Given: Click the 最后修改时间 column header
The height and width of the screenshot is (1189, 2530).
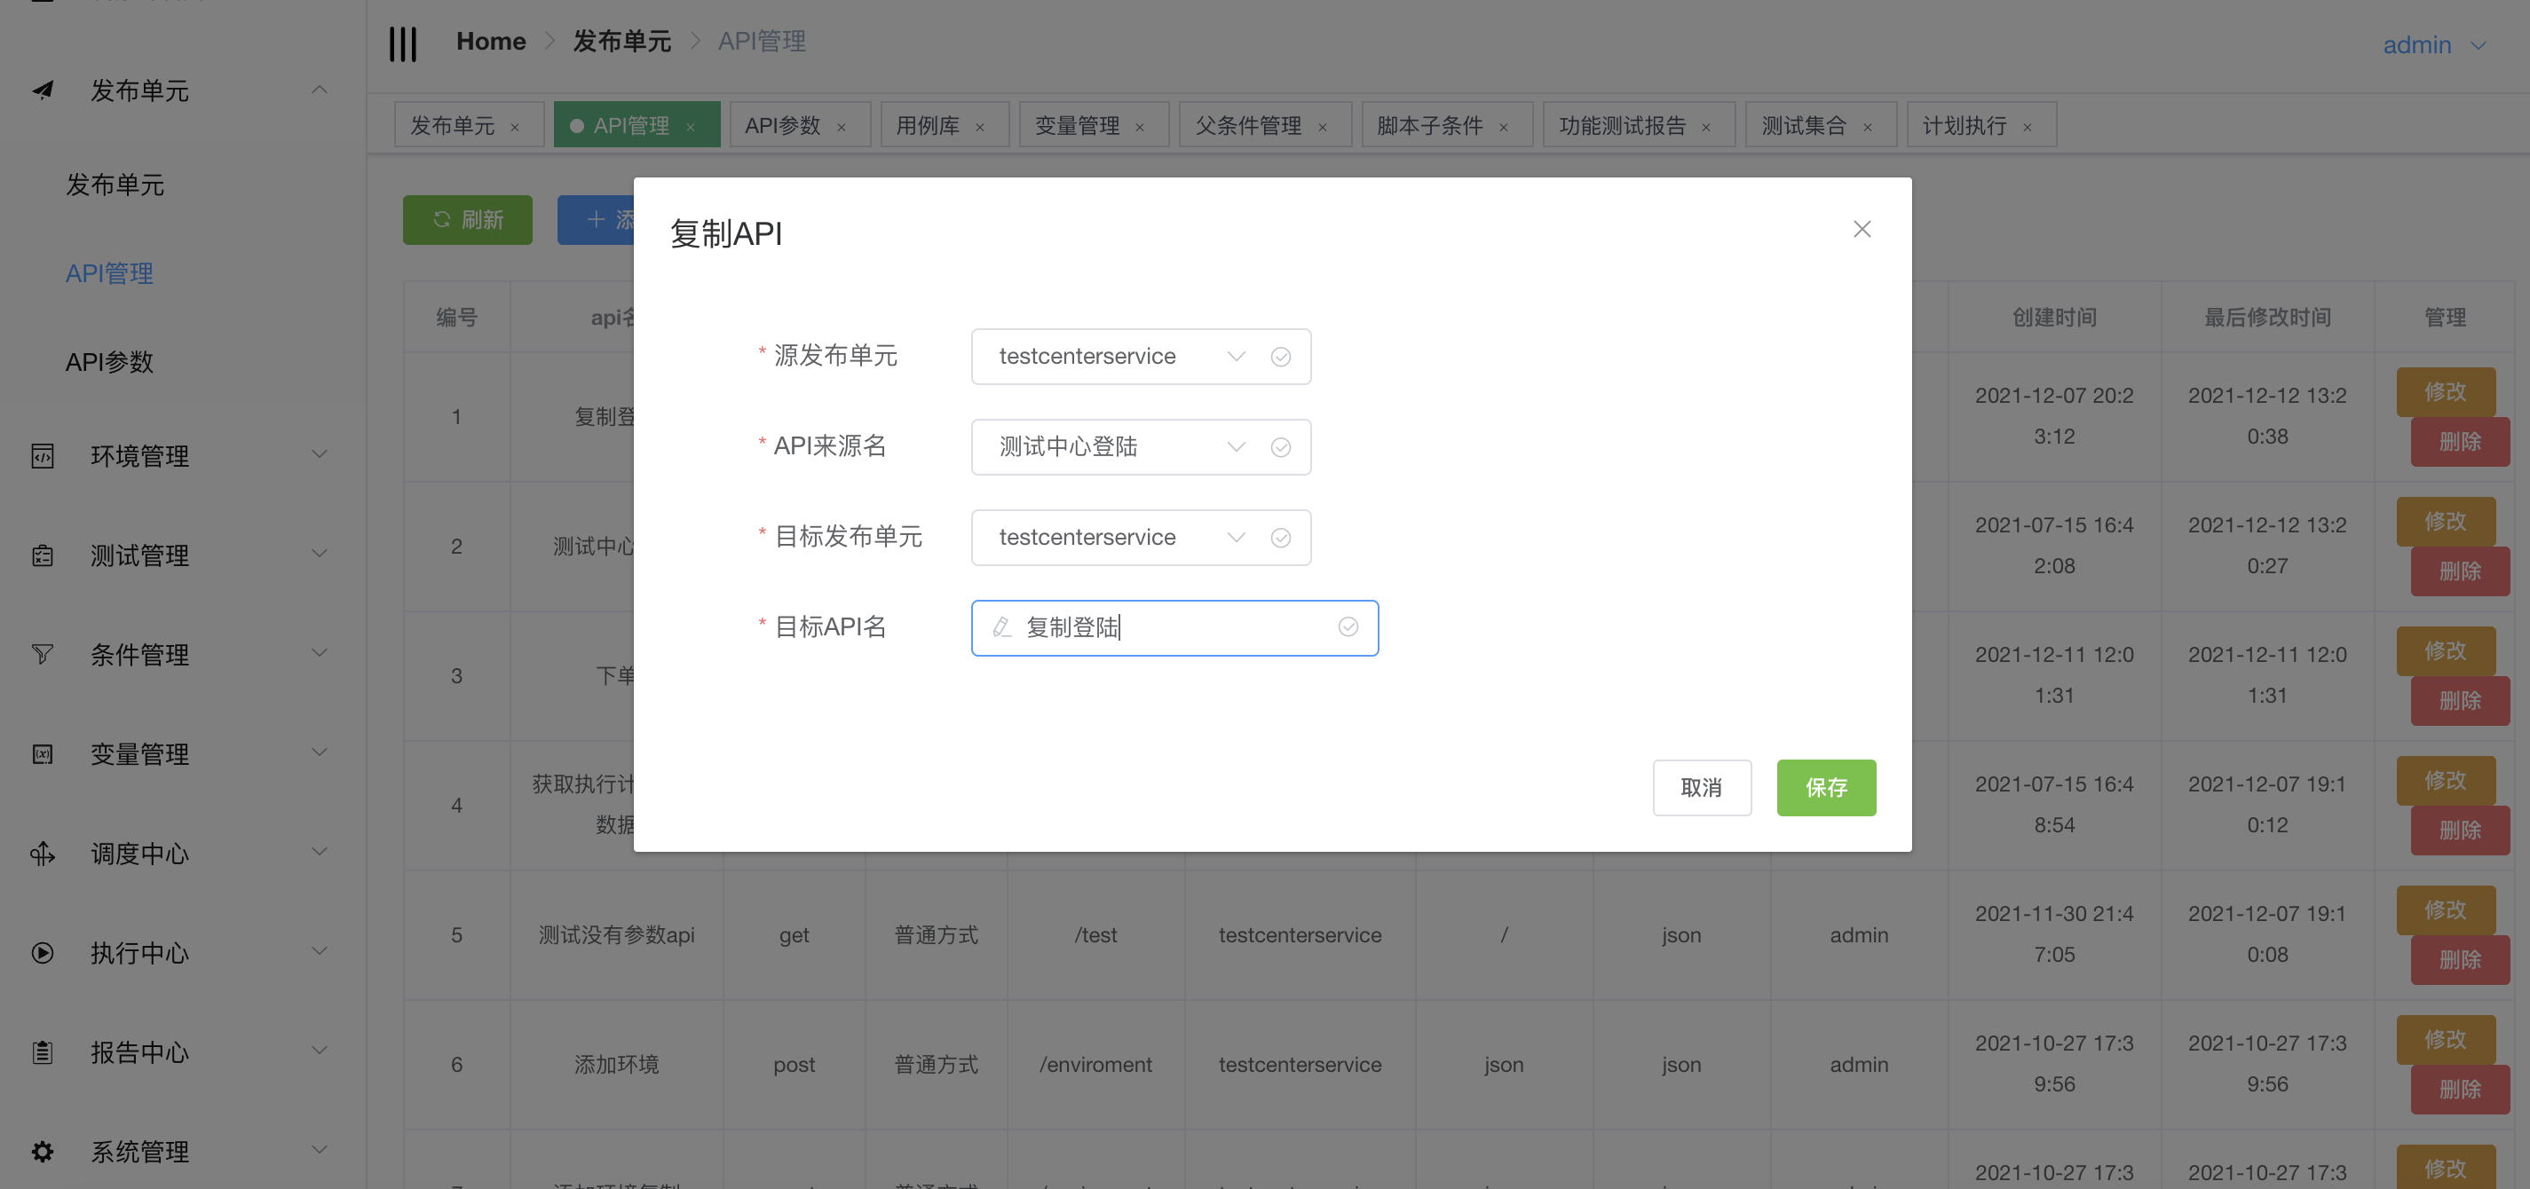Looking at the screenshot, I should [x=2266, y=317].
